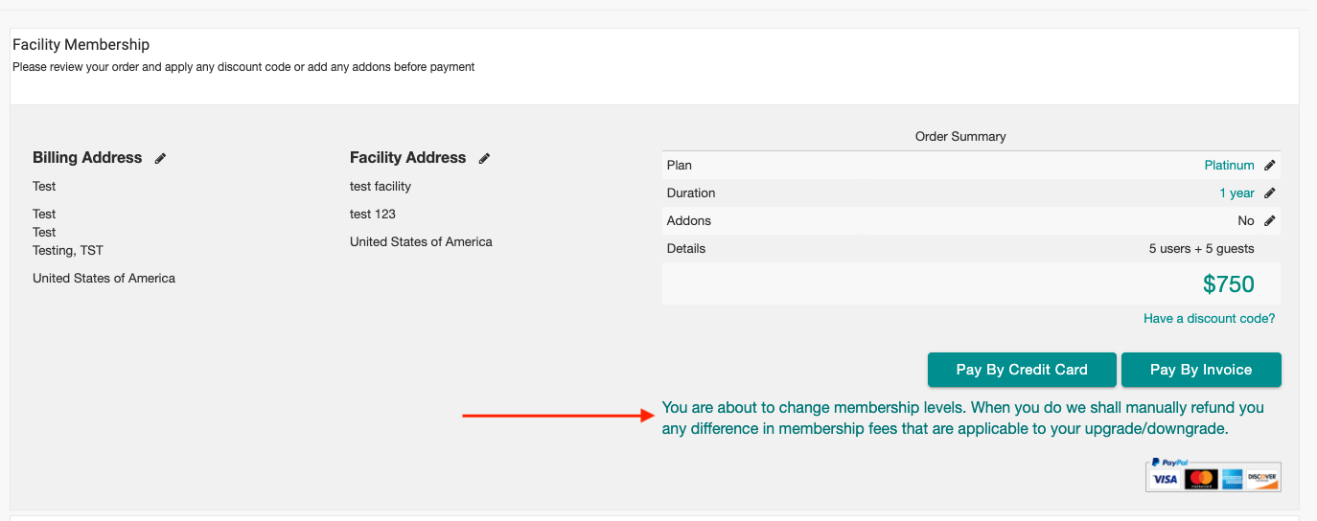
Task: Open the 'Have a discount code?' link
Action: click(1209, 319)
